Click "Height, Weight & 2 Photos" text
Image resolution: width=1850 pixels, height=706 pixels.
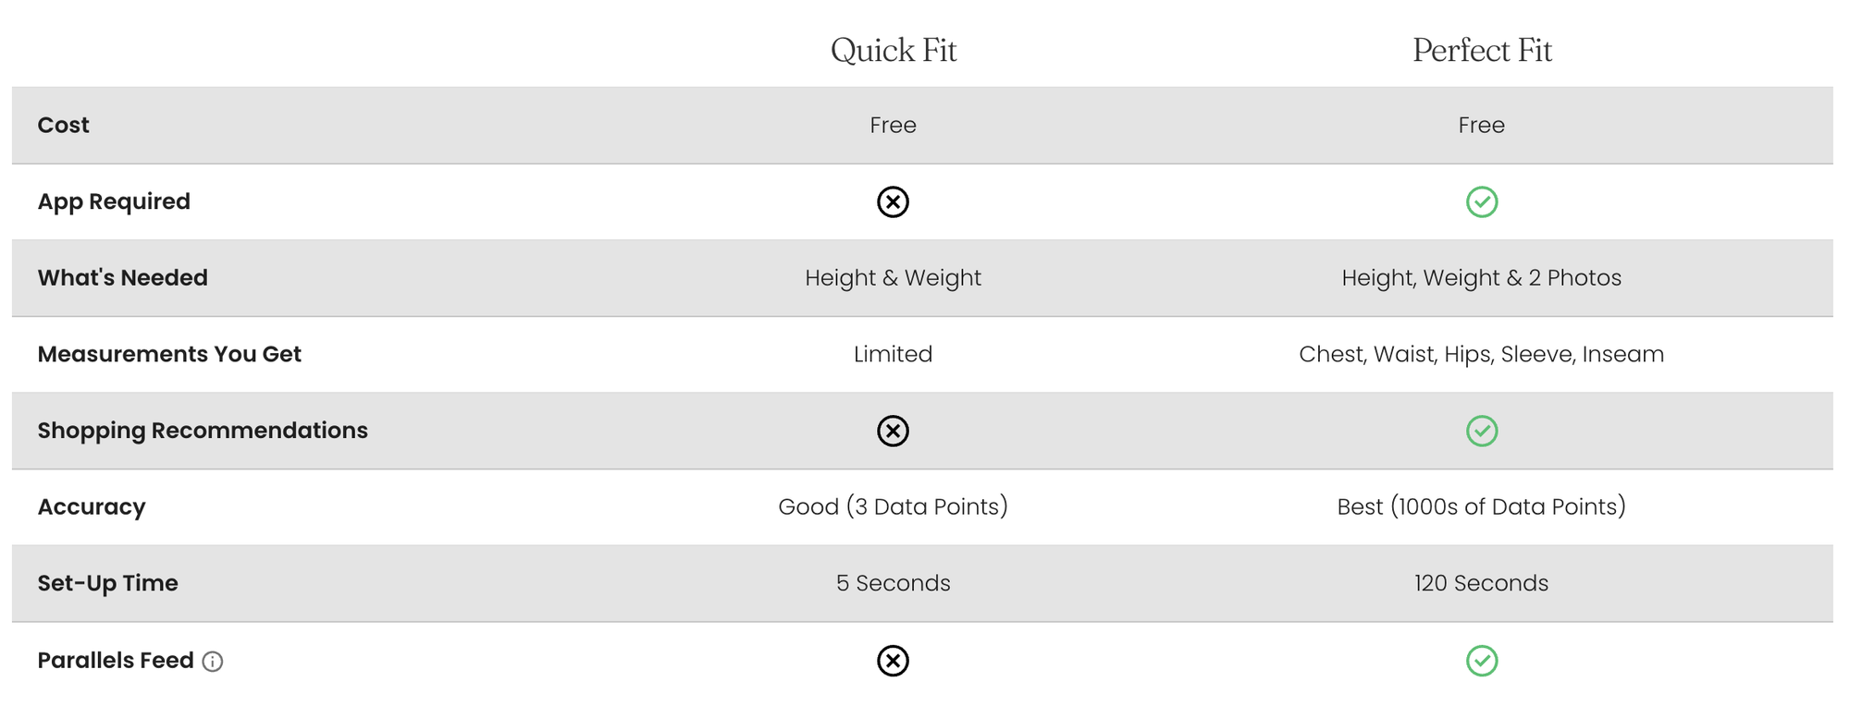[1481, 277]
